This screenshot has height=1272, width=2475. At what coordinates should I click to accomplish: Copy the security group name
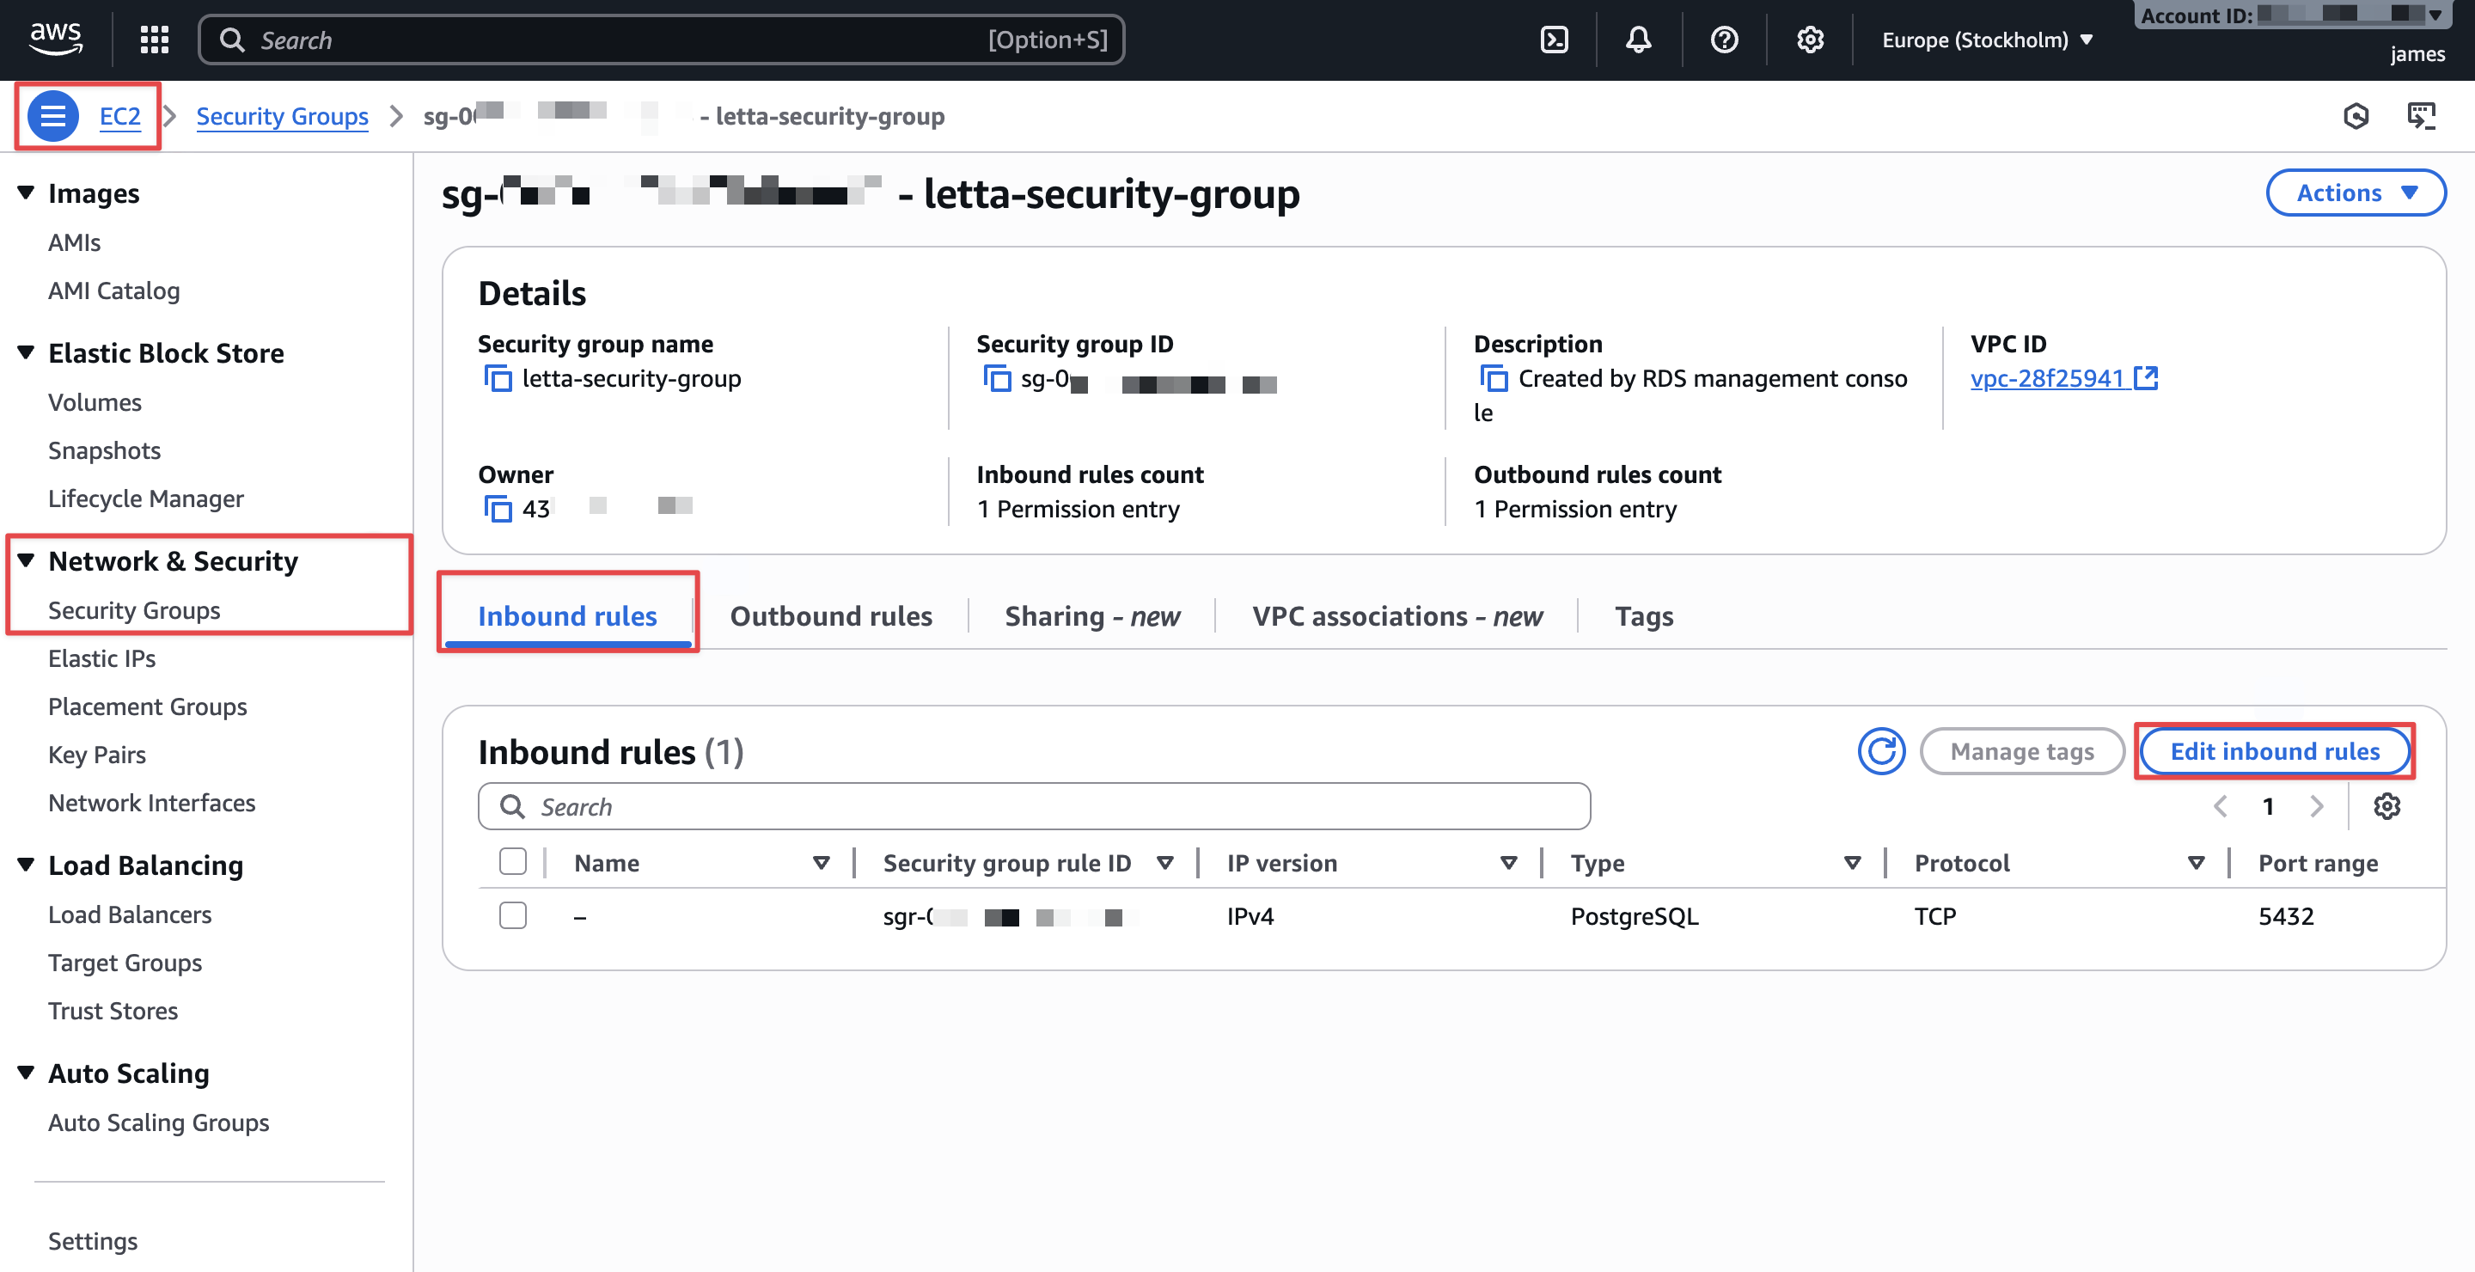click(x=498, y=378)
